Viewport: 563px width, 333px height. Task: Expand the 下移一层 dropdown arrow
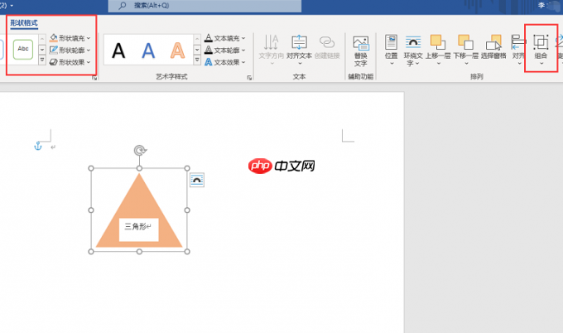(466, 64)
